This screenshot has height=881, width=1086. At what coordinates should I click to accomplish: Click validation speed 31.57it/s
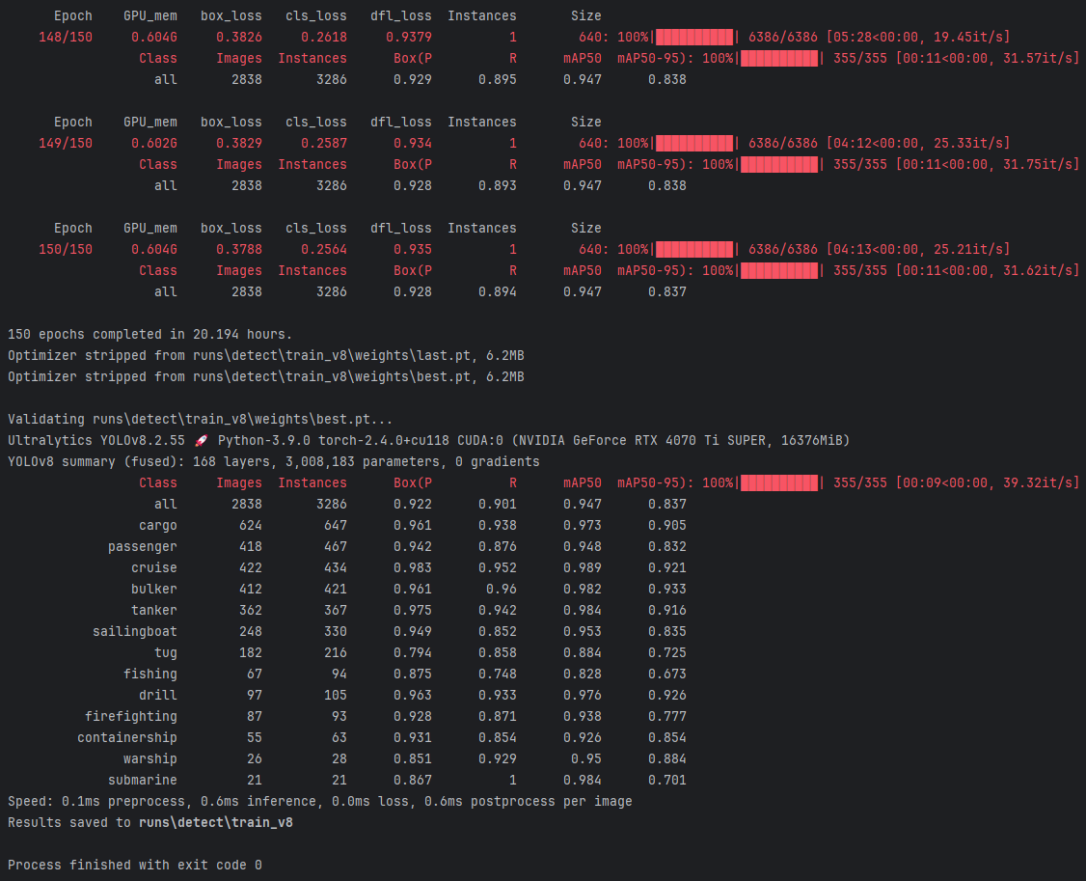1038,58
